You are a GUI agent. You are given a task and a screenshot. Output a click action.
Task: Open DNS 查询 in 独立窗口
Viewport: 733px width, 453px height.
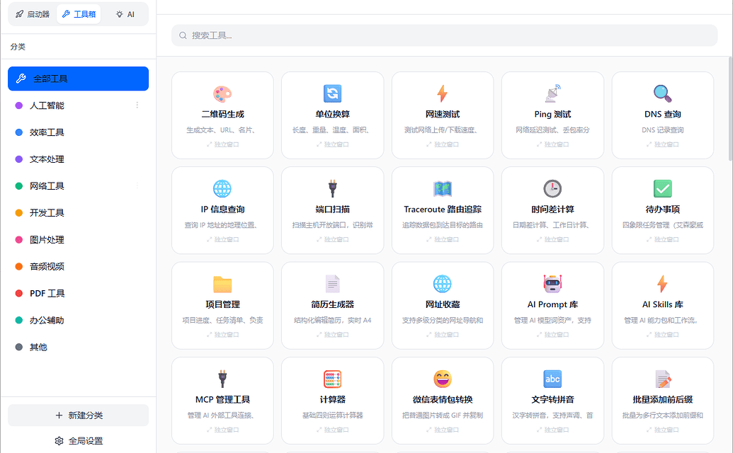click(662, 144)
